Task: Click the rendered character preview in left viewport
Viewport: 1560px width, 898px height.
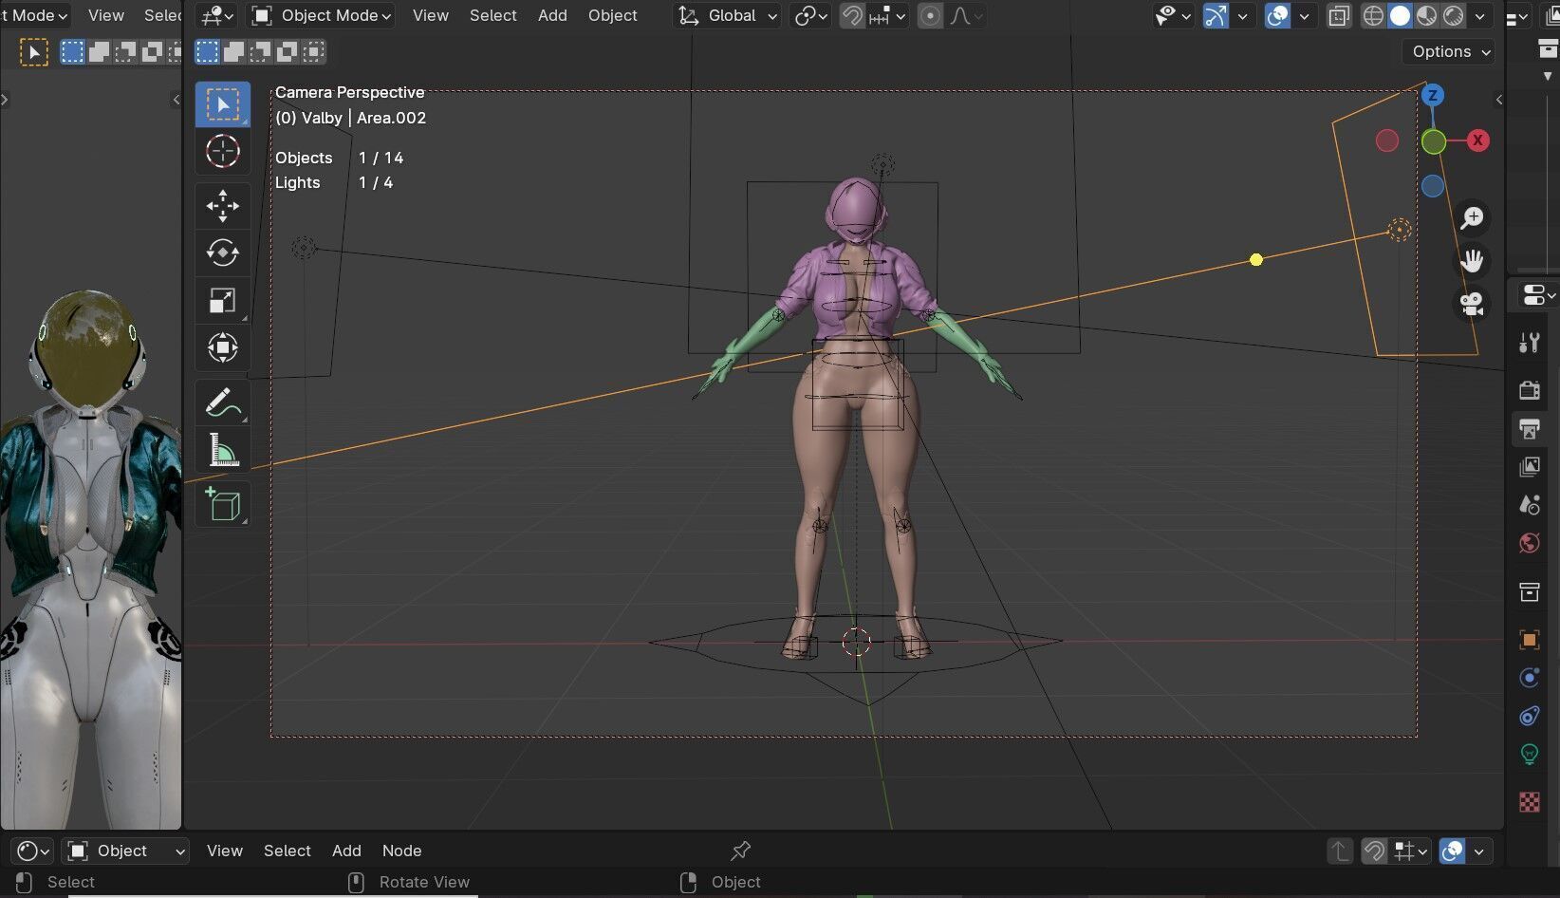Action: 90,560
